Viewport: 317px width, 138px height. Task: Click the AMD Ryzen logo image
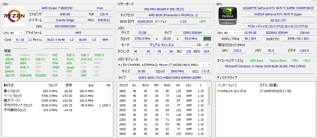(14, 16)
